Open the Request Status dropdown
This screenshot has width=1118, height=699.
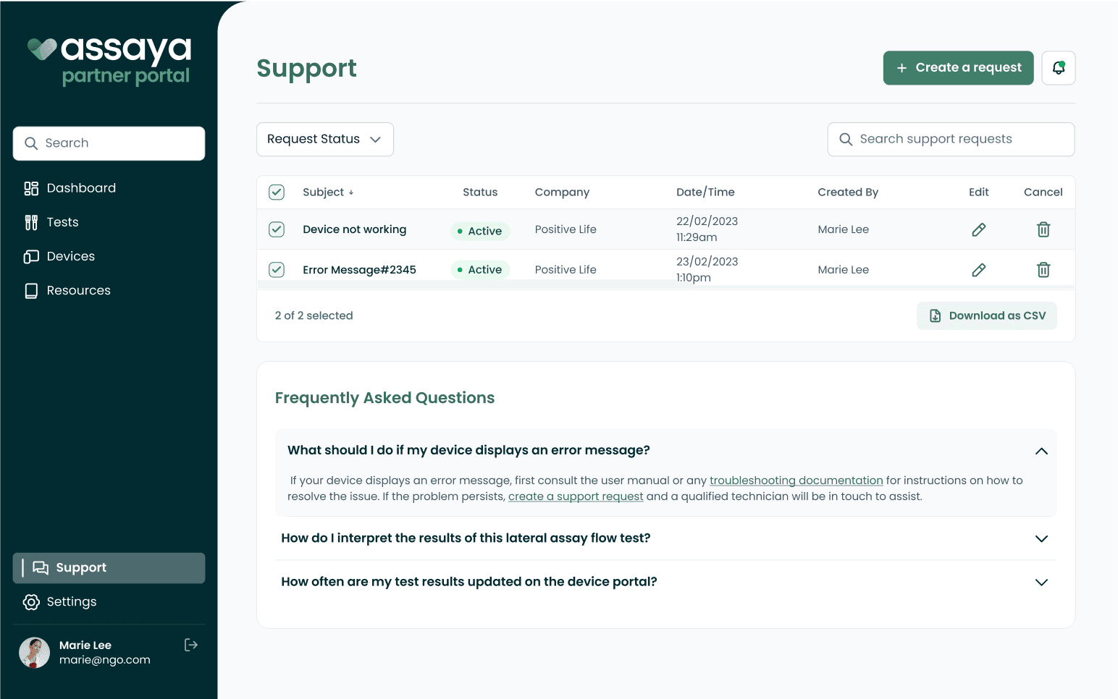(324, 139)
